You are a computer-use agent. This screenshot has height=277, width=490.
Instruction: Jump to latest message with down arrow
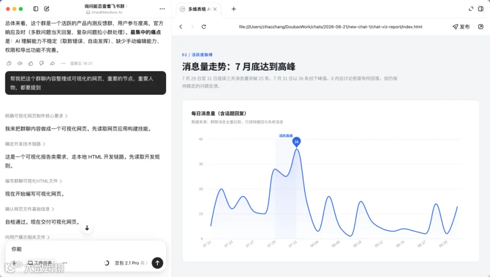pyautogui.click(x=87, y=228)
